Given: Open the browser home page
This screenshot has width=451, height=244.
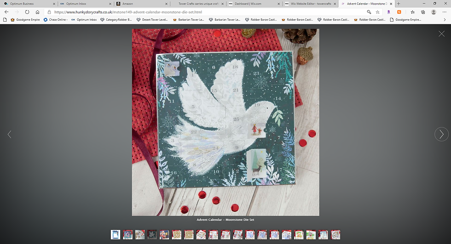Looking at the screenshot, I should click(x=37, y=12).
